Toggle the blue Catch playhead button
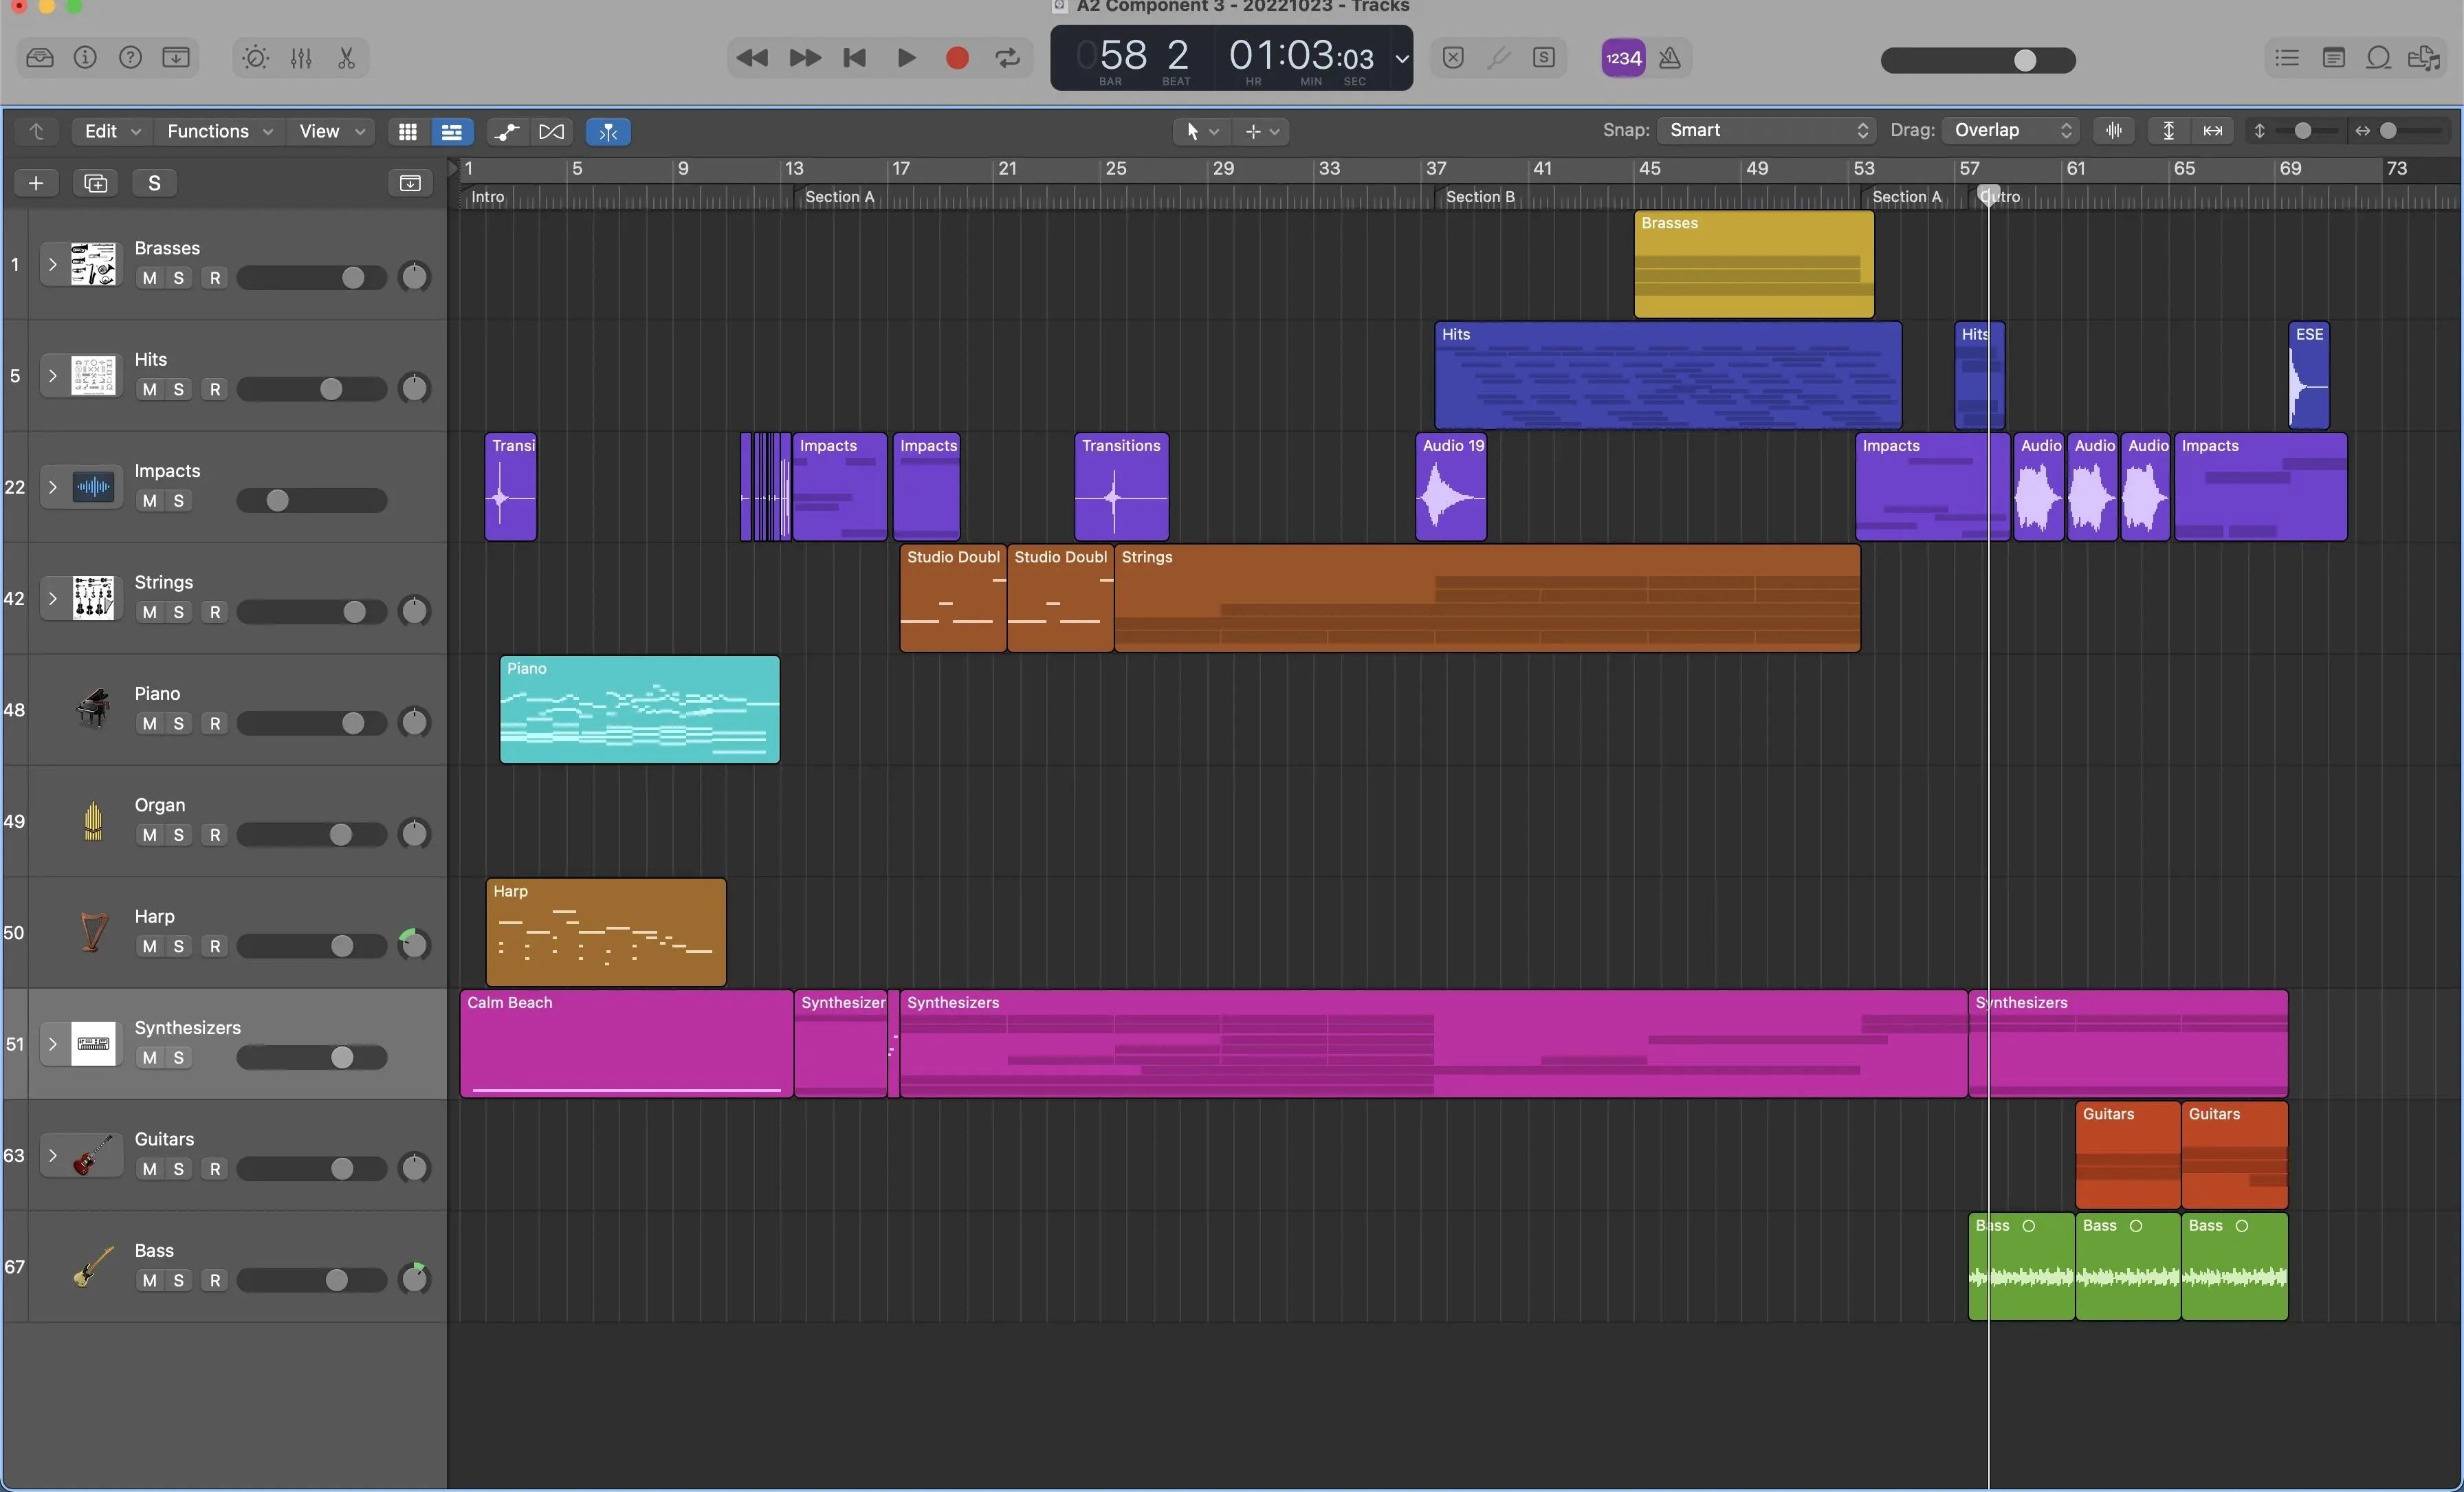The width and height of the screenshot is (2464, 1492). pos(608,131)
